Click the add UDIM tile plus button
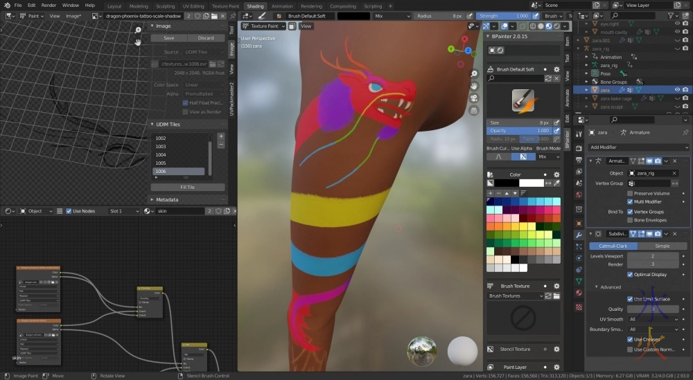 coord(221,137)
